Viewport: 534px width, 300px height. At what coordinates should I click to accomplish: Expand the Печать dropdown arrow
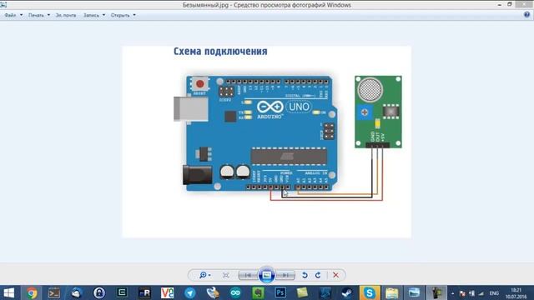pyautogui.click(x=48, y=15)
